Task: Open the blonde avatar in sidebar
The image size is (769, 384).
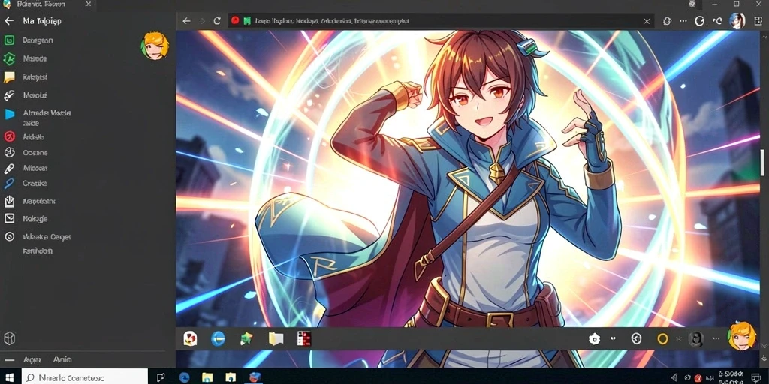Action: [x=155, y=46]
